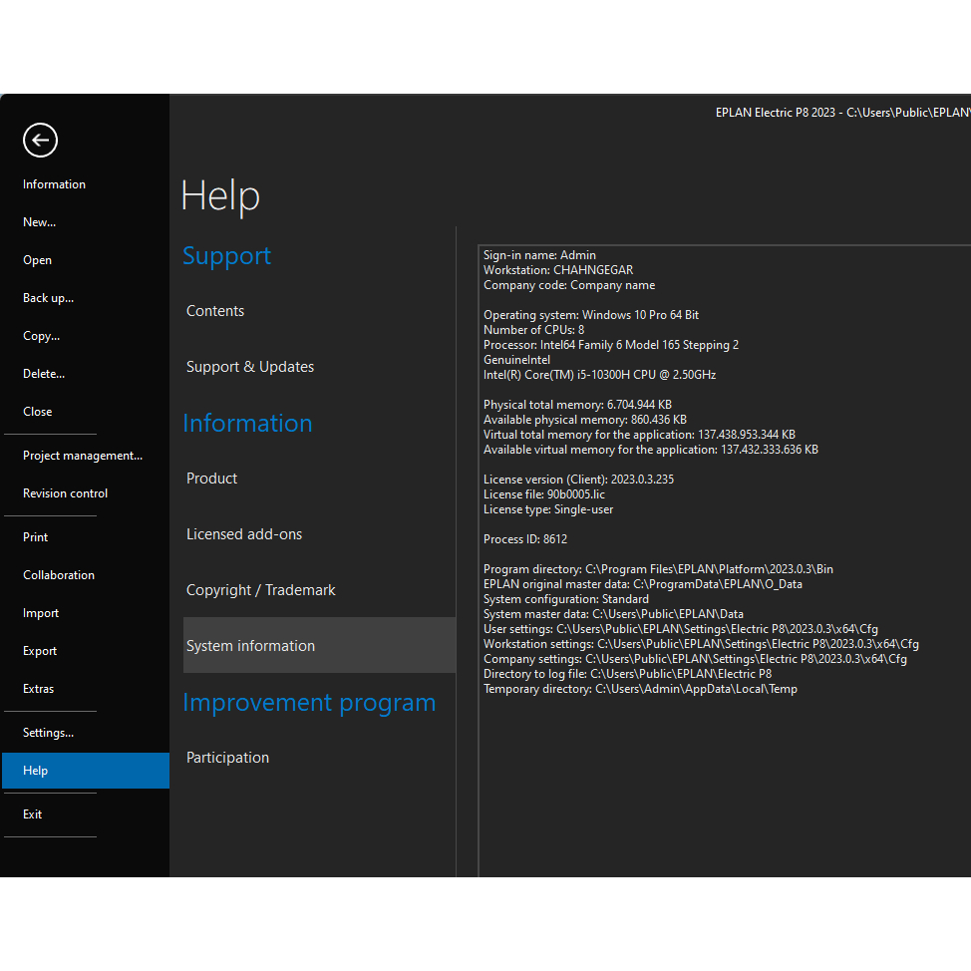View Licensed add-ons
The height and width of the screenshot is (971, 971).
point(244,534)
